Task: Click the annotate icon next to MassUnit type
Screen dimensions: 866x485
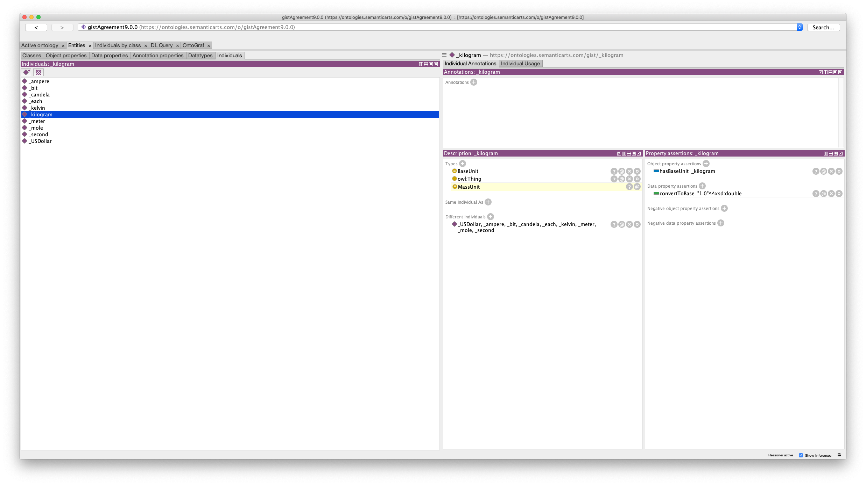Action: pos(637,187)
